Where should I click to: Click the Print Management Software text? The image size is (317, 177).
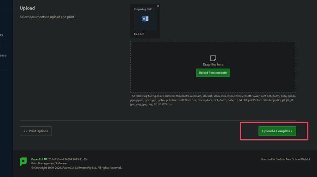click(49, 164)
